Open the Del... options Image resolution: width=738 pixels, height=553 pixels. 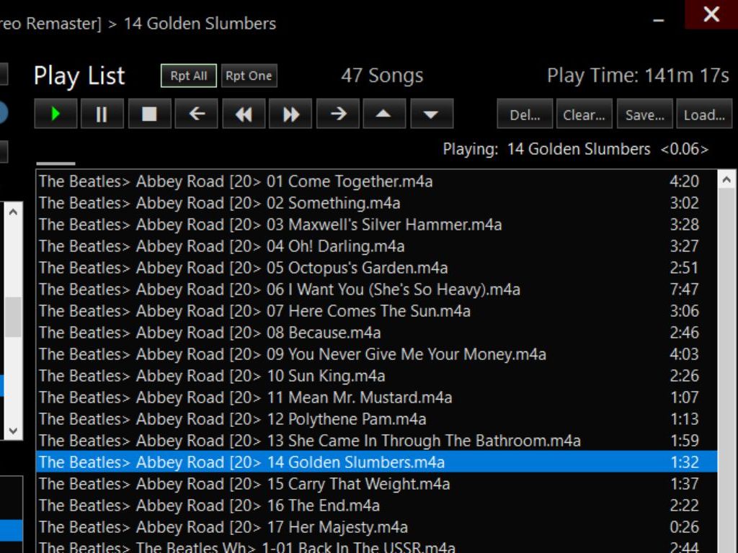point(525,114)
